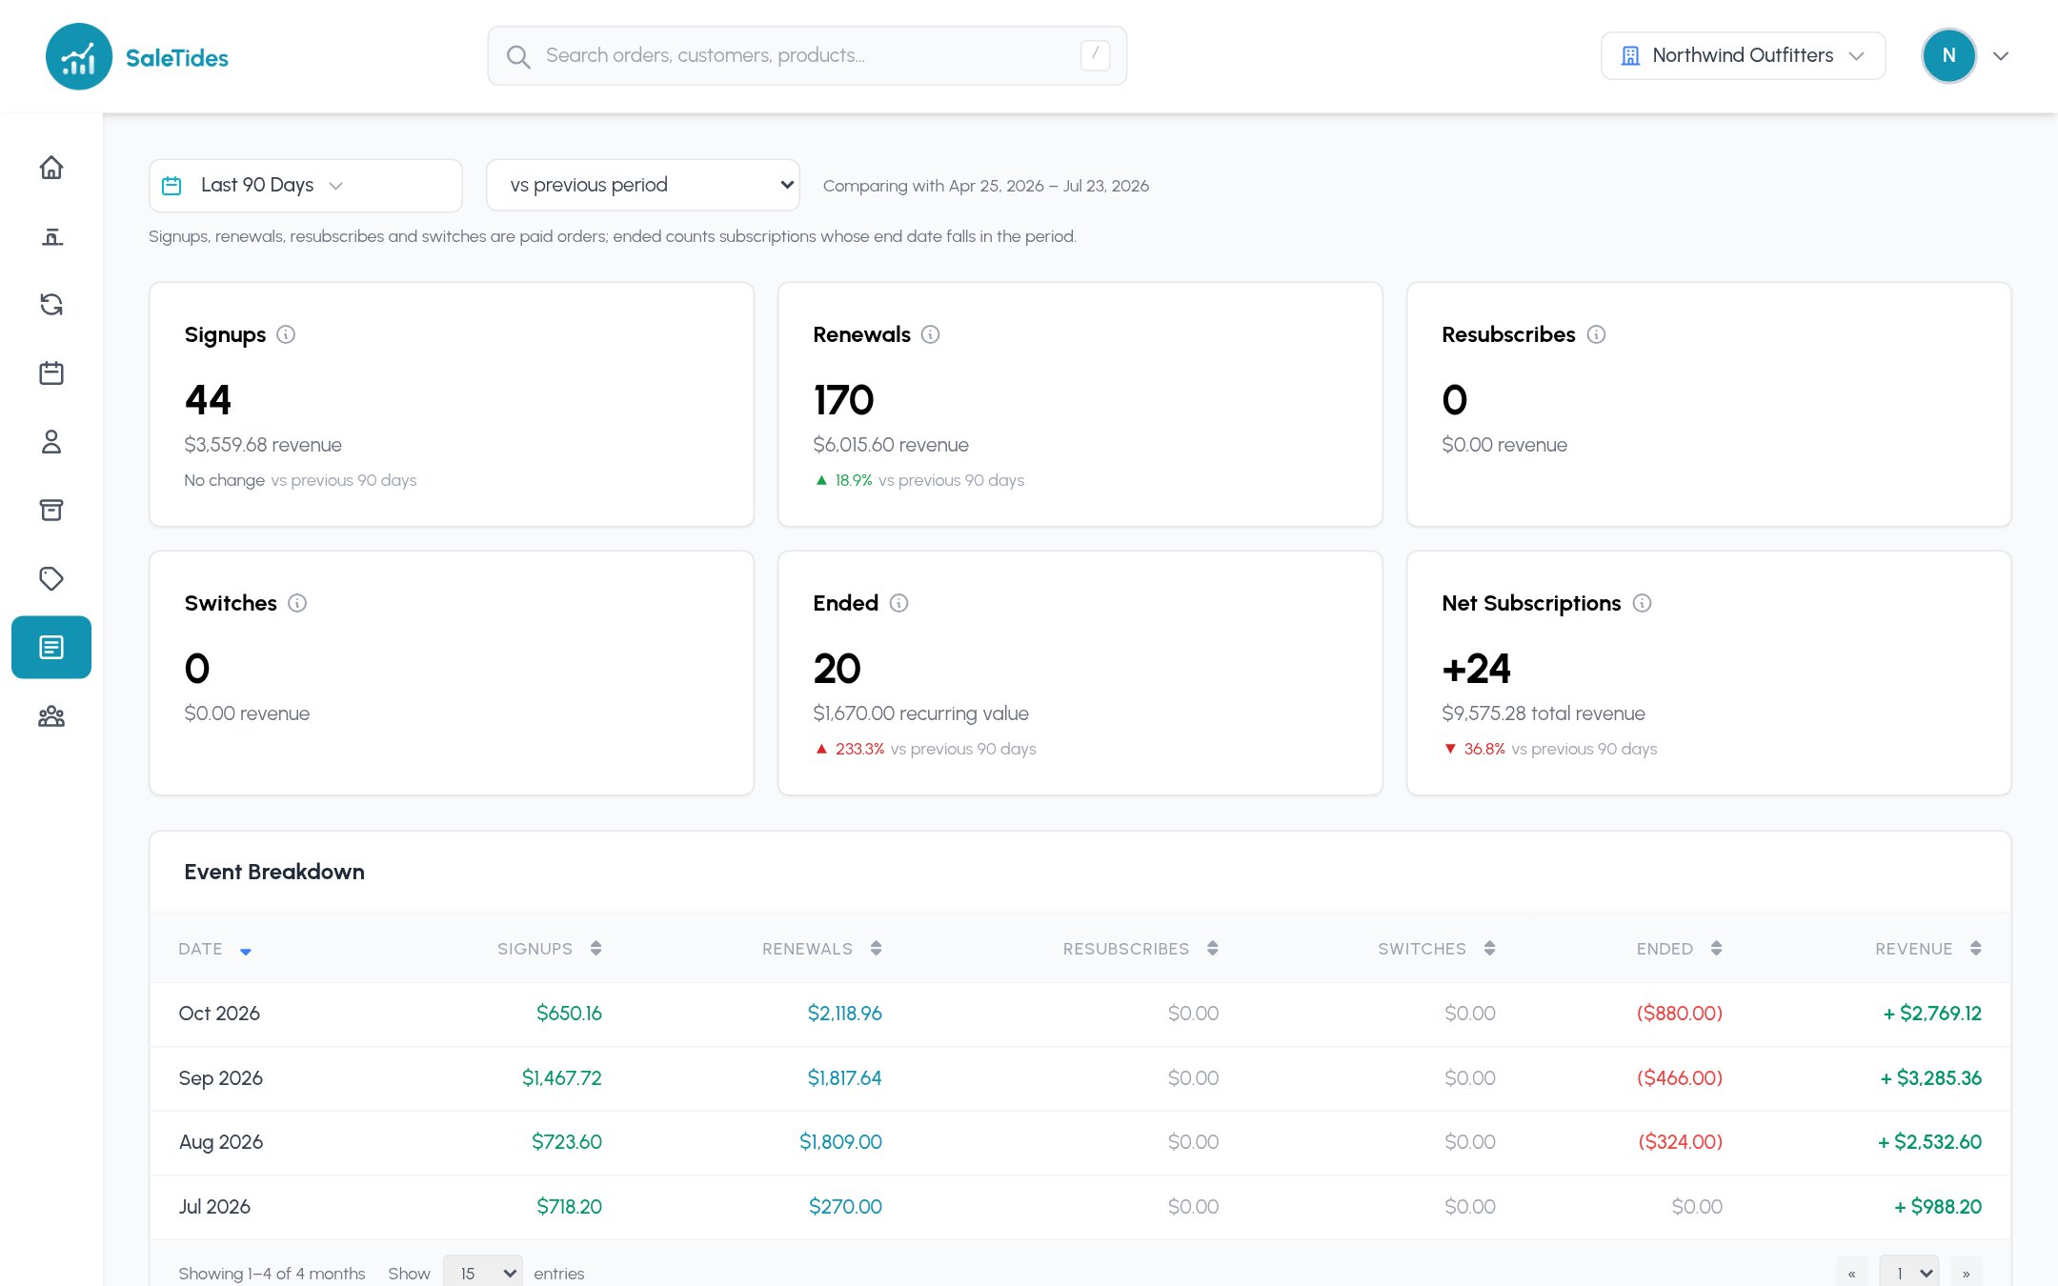Go to previous page of breakdown
The height and width of the screenshot is (1286, 2058).
pyautogui.click(x=1852, y=1273)
